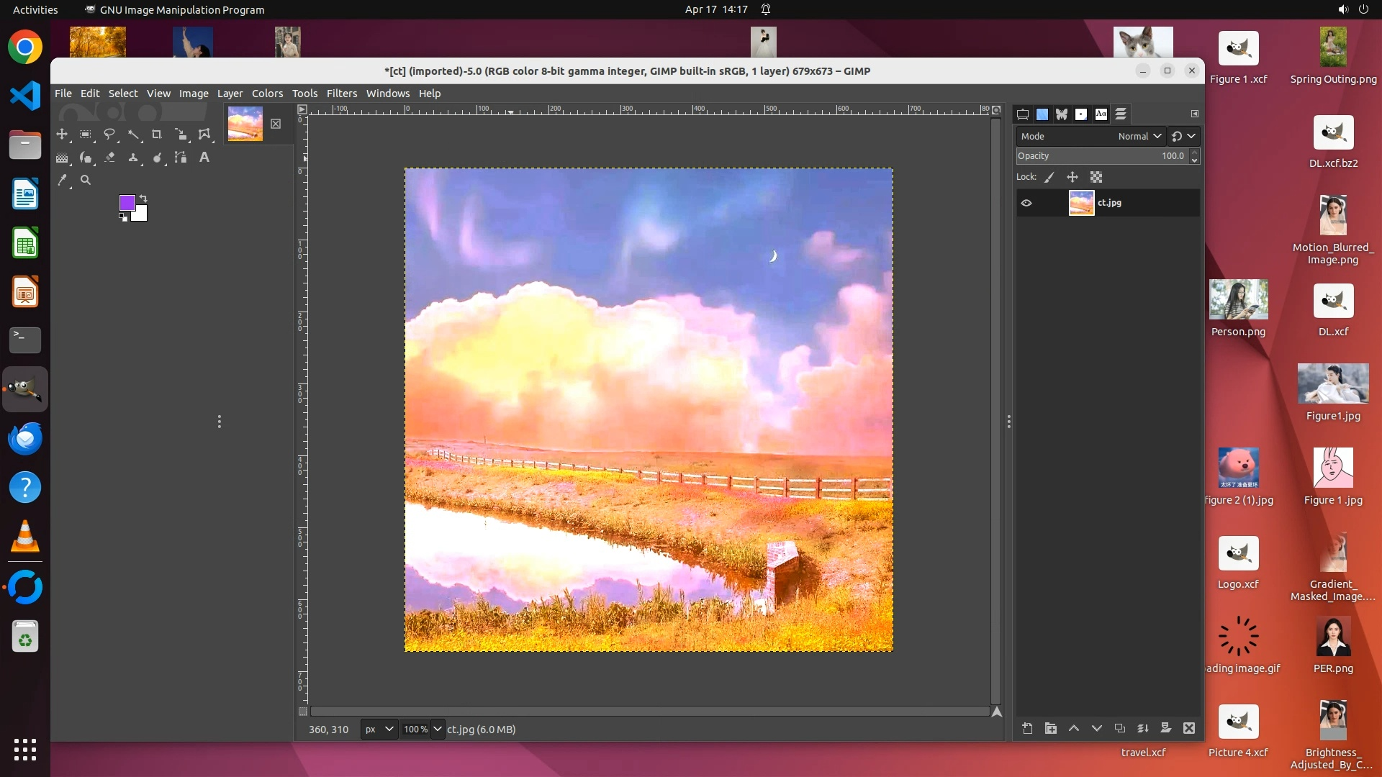Click the purple foreground color swatch
1382x777 pixels.
pyautogui.click(x=127, y=203)
